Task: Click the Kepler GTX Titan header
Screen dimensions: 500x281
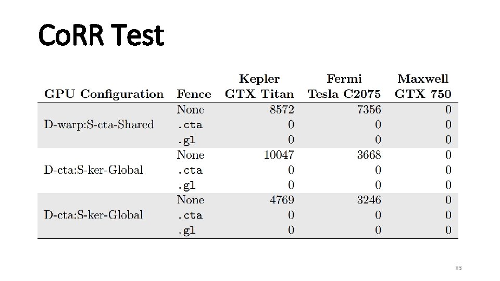Action: 259,86
